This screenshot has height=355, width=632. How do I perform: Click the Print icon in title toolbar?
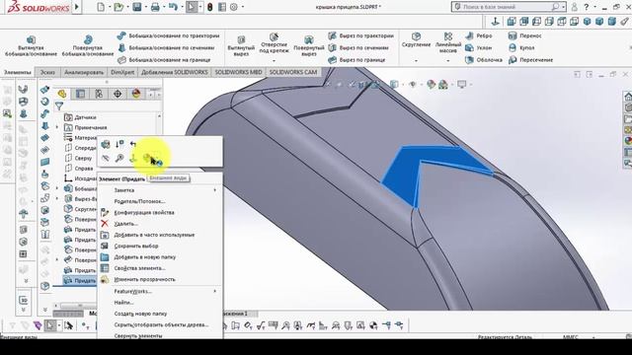tap(155, 7)
